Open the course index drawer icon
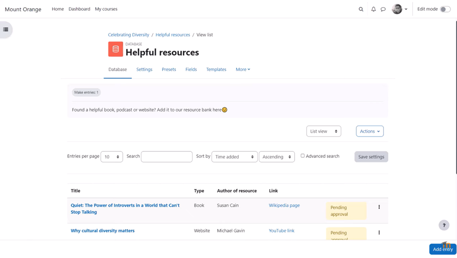 6,29
